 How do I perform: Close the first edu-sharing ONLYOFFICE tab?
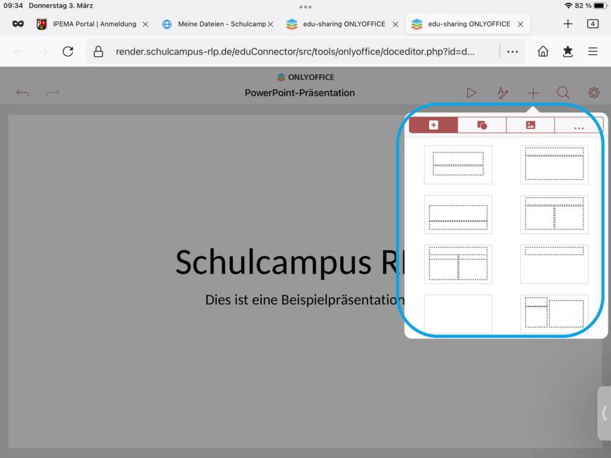(395, 24)
